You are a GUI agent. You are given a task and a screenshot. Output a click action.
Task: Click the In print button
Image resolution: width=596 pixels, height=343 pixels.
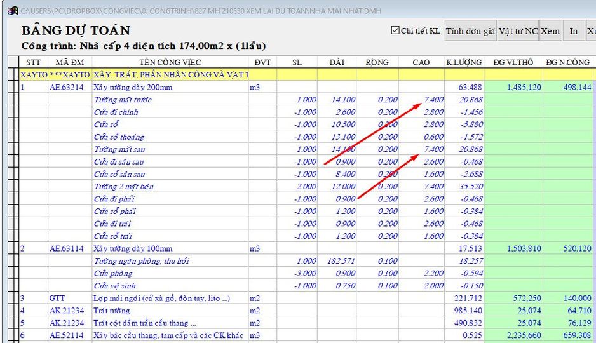pos(573,31)
